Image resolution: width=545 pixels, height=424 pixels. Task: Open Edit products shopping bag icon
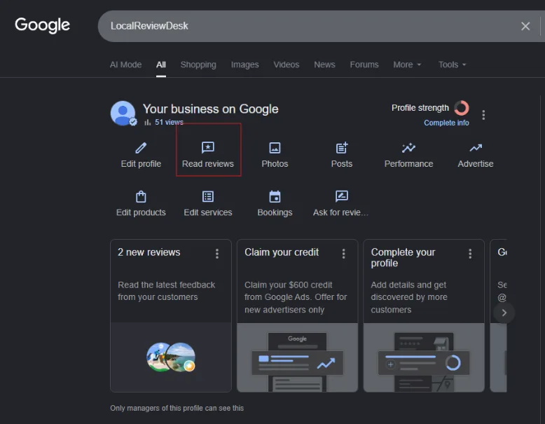[141, 196]
